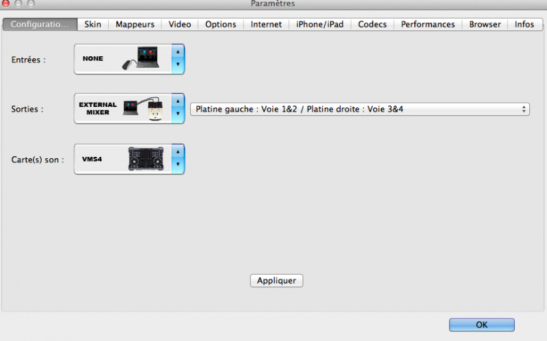
Task: Open the Mappeurs tab
Action: 135,25
